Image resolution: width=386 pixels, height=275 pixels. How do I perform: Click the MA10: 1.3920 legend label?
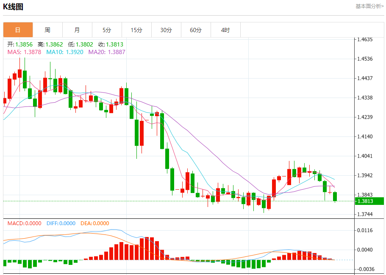click(x=65, y=52)
